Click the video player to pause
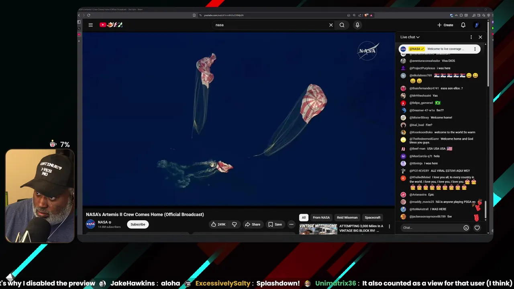The image size is (514, 289). click(x=239, y=119)
